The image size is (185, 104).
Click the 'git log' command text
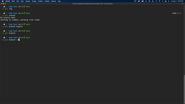pyautogui.click(x=8, y=9)
